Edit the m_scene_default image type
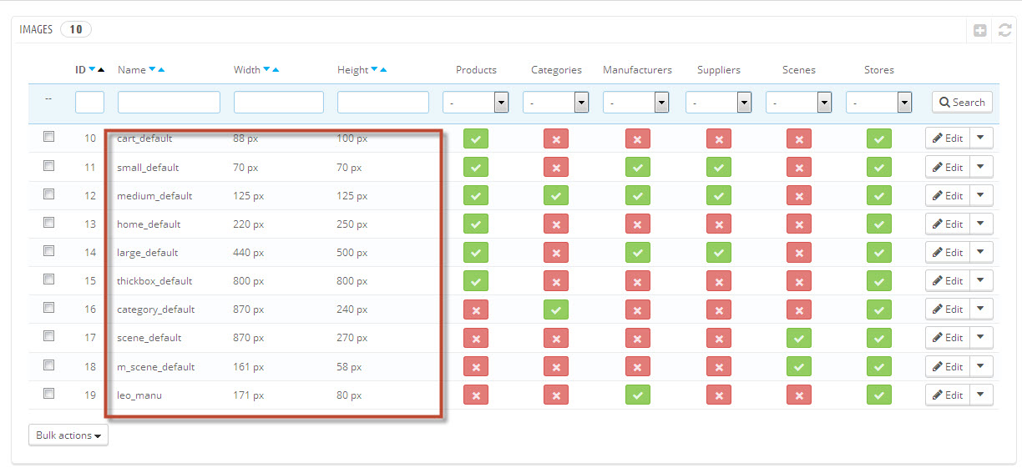Screen dimensions: 1022x473 [948, 366]
